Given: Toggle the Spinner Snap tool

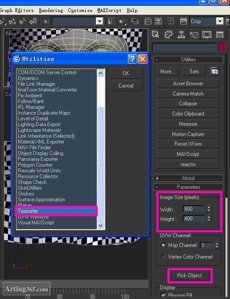Looking at the screenshot, I should point(33,22).
